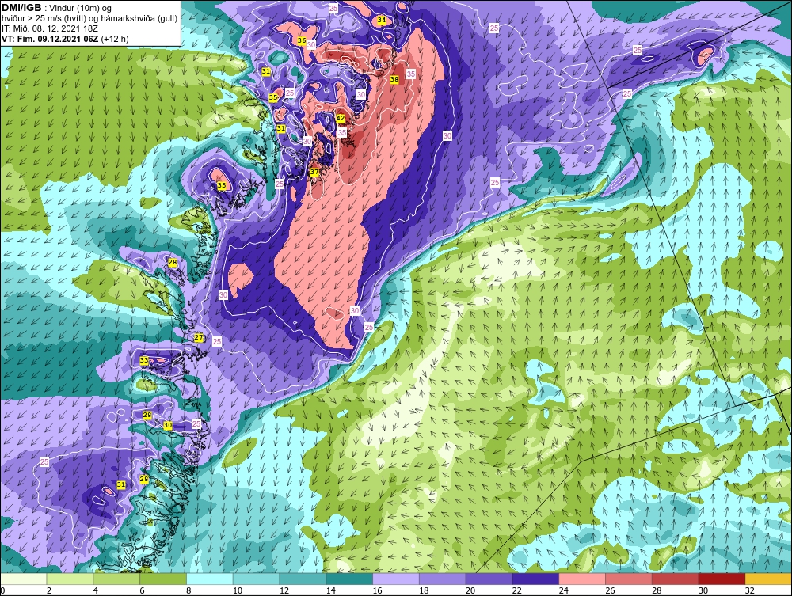This screenshot has width=792, height=596.
Task: Click the legend tick value '28'
Action: pos(657,590)
